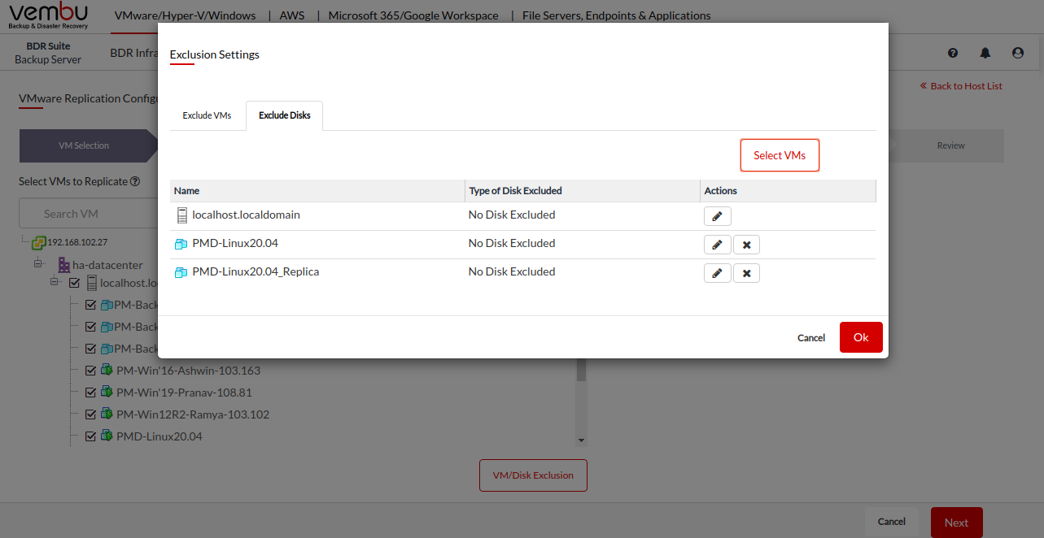Edit disk exclusion for PMD-Linux20.04_Replica

pos(717,273)
